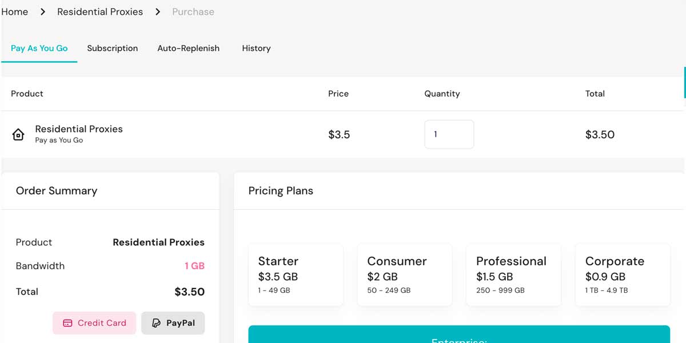The height and width of the screenshot is (343, 686).
Task: Click the chevron after Home breadcrumb
Action: (43, 12)
